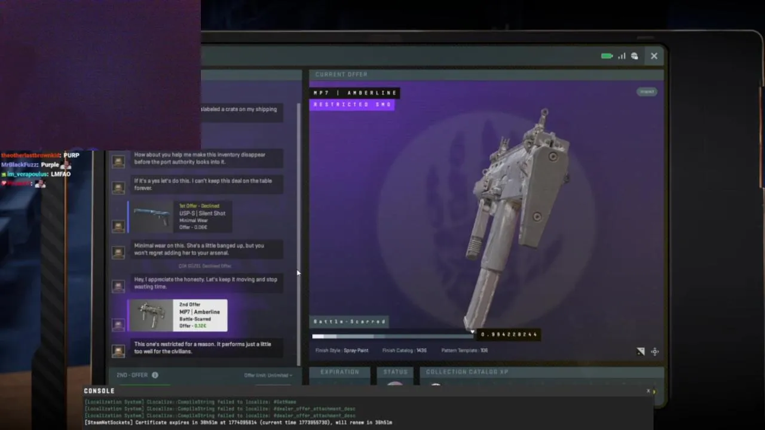Click the Battle-Scarred wear label

click(x=350, y=321)
